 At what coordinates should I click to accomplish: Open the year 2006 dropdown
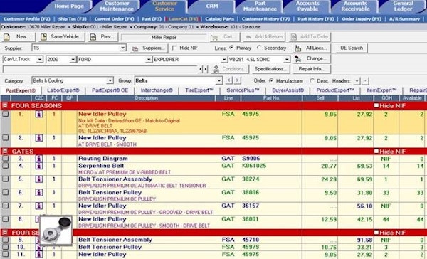[x=73, y=59]
